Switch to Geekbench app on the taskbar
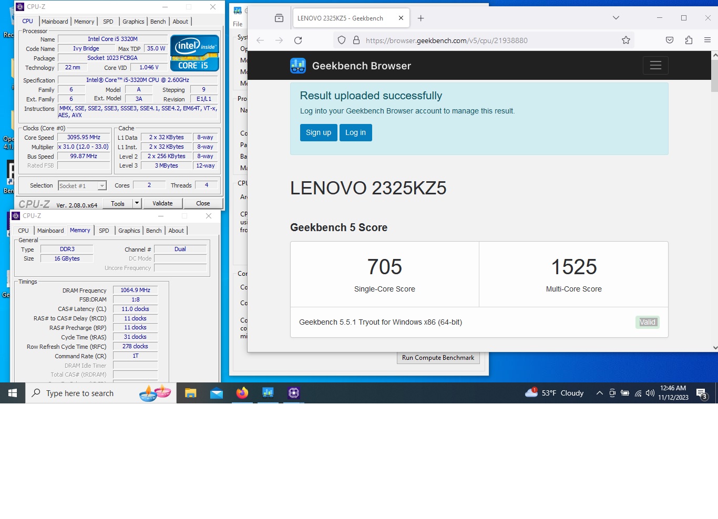The height and width of the screenshot is (519, 718). [268, 393]
